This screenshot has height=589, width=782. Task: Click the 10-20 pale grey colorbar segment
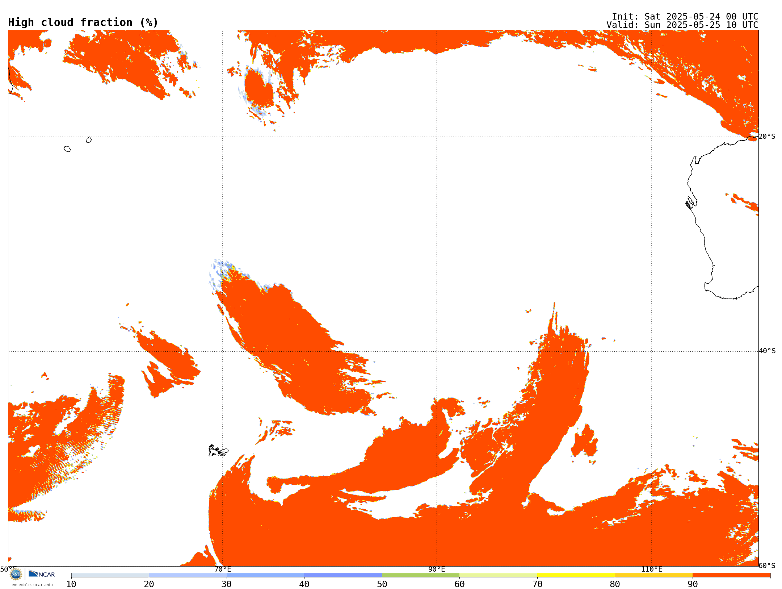click(x=110, y=575)
